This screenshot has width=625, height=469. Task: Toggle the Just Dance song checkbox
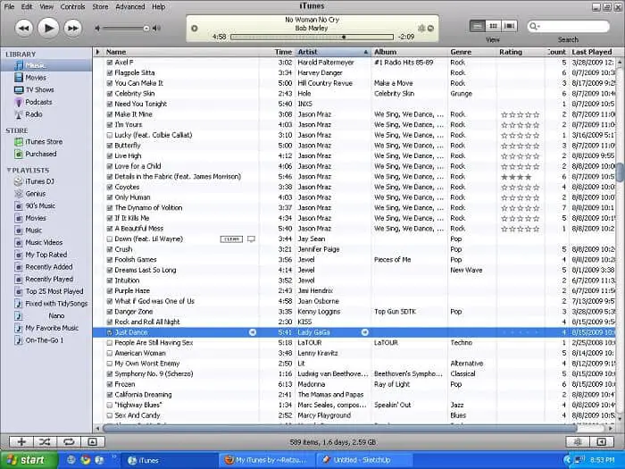(x=110, y=332)
